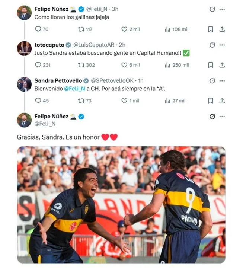Open Grok icon on Sandra Pettovello's tweet
Image resolution: width=243 pixels, height=268 pixels.
click(x=212, y=81)
